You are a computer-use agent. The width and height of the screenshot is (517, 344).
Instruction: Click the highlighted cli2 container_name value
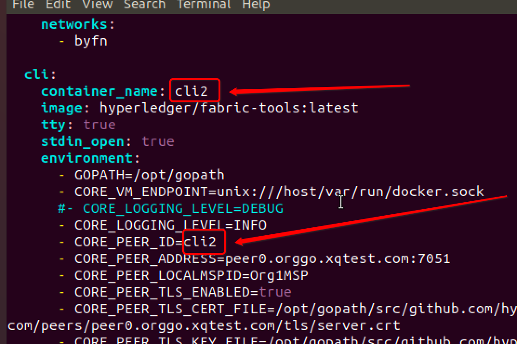tap(194, 91)
